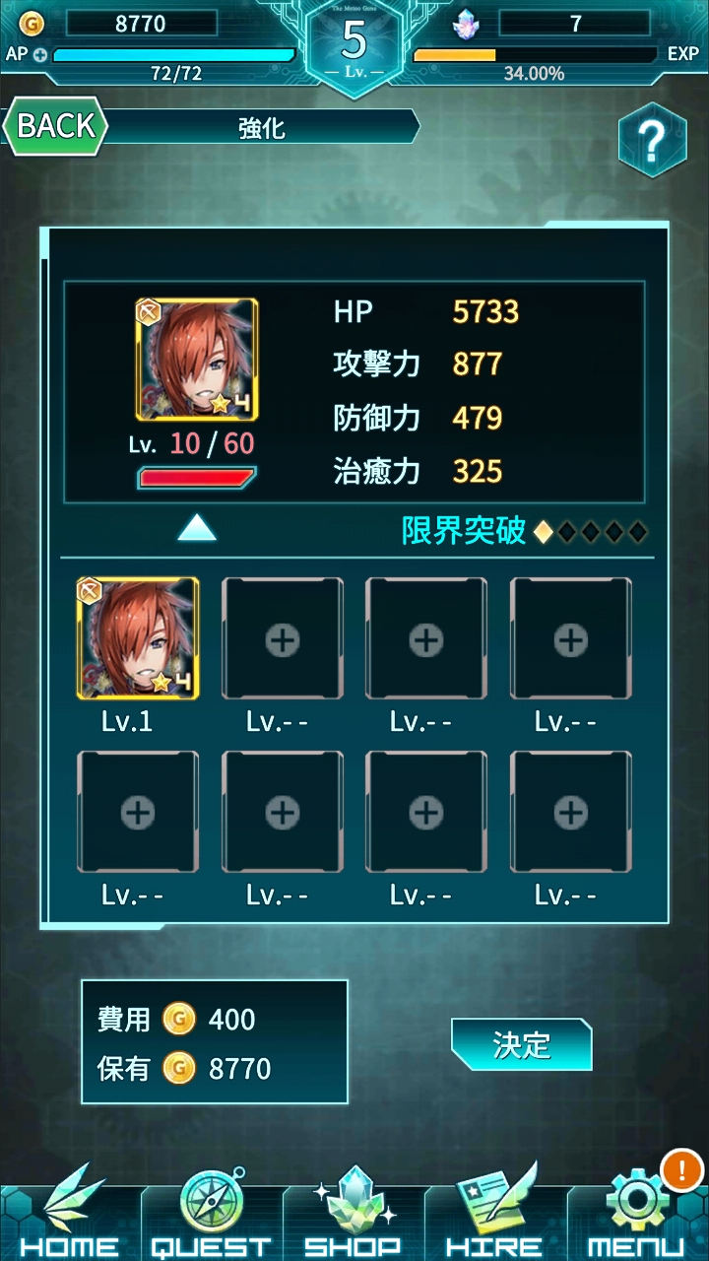
Task: Tap the AP plus recovery icon
Action: [39, 54]
